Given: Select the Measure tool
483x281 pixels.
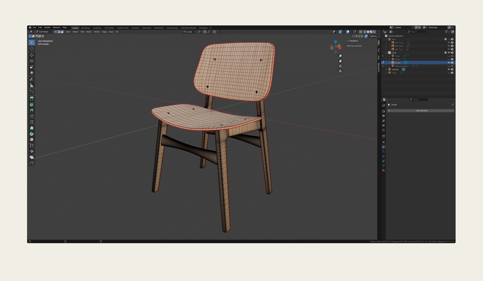Looking at the screenshot, I should (32, 85).
